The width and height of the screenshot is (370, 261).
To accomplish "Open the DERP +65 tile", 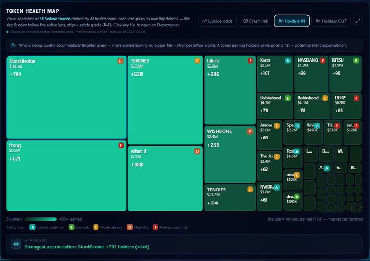I will [x=347, y=106].
